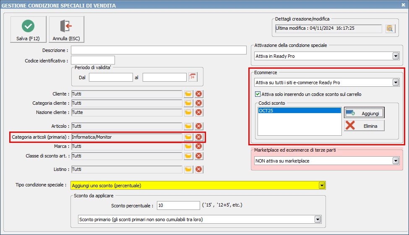Click the Codice identificativo input field
The width and height of the screenshot is (409, 235).
93,60
